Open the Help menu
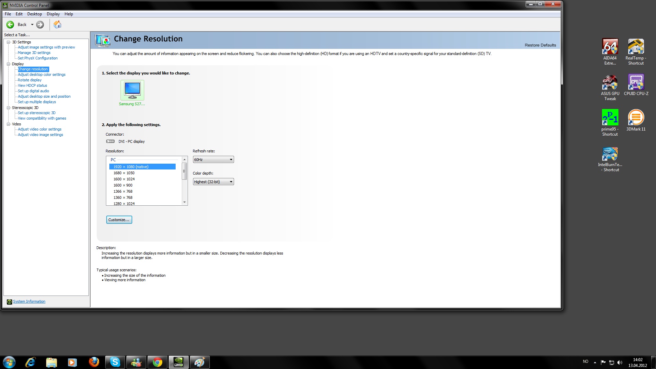The height and width of the screenshot is (369, 656). [x=69, y=14]
